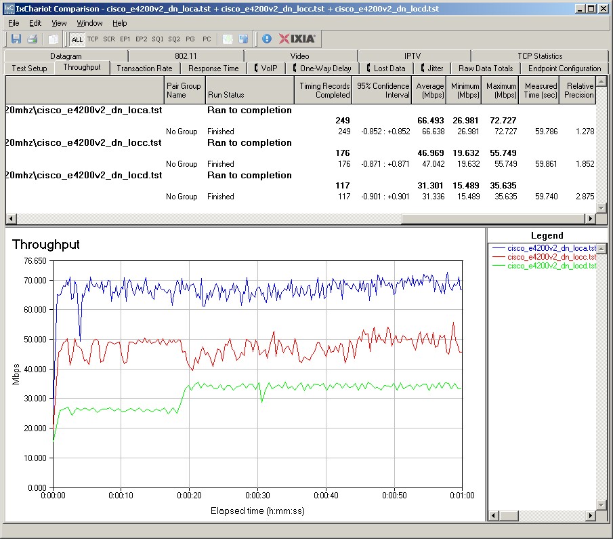
Task: Select the cisco_e4200v2_dn_locd.tst table row
Action: [300, 175]
